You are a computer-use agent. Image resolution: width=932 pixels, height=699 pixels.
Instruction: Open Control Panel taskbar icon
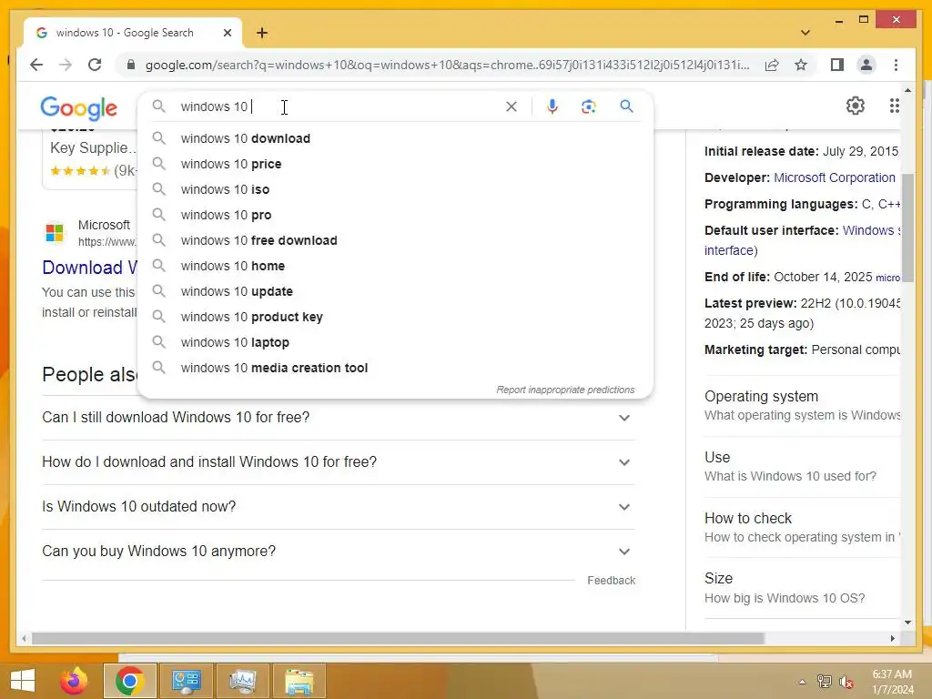pyautogui.click(x=186, y=681)
